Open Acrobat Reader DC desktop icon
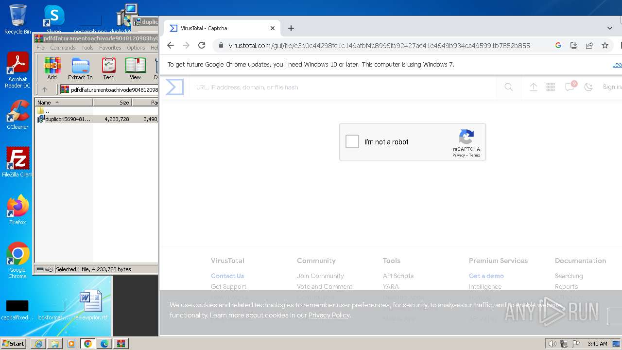Image resolution: width=622 pixels, height=350 pixels. click(17, 70)
